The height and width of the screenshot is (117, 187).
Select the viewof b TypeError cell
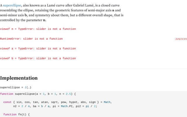(38, 58)
